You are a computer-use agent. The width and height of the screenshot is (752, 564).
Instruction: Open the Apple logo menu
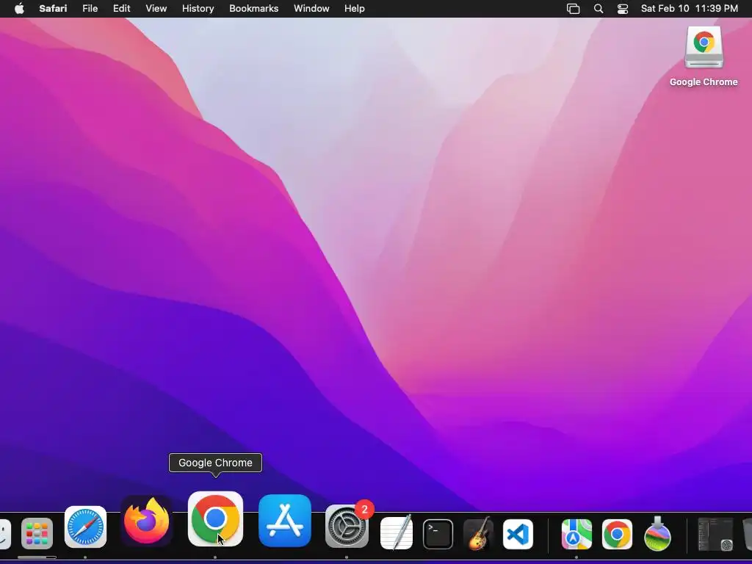19,9
